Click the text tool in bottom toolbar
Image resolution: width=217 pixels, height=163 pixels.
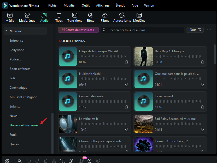pos(62,161)
